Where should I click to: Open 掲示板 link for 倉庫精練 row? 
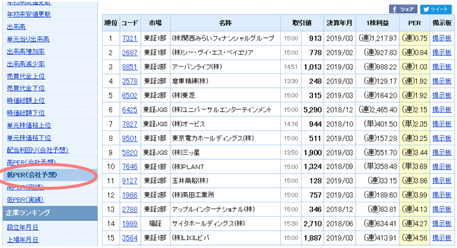pos(442,81)
